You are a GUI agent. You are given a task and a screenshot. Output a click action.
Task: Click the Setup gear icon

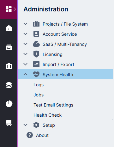(x=36, y=125)
